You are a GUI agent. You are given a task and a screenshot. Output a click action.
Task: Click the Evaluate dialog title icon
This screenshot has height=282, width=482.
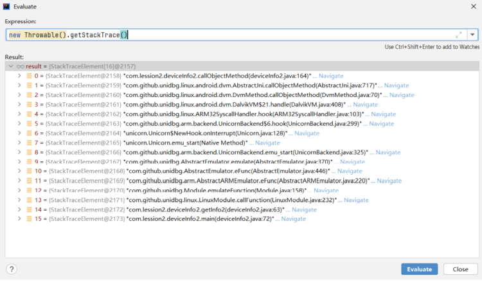[x=8, y=8]
